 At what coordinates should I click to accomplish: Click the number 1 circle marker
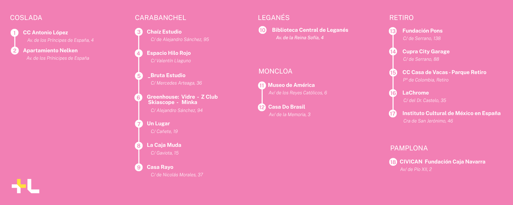tap(15, 33)
